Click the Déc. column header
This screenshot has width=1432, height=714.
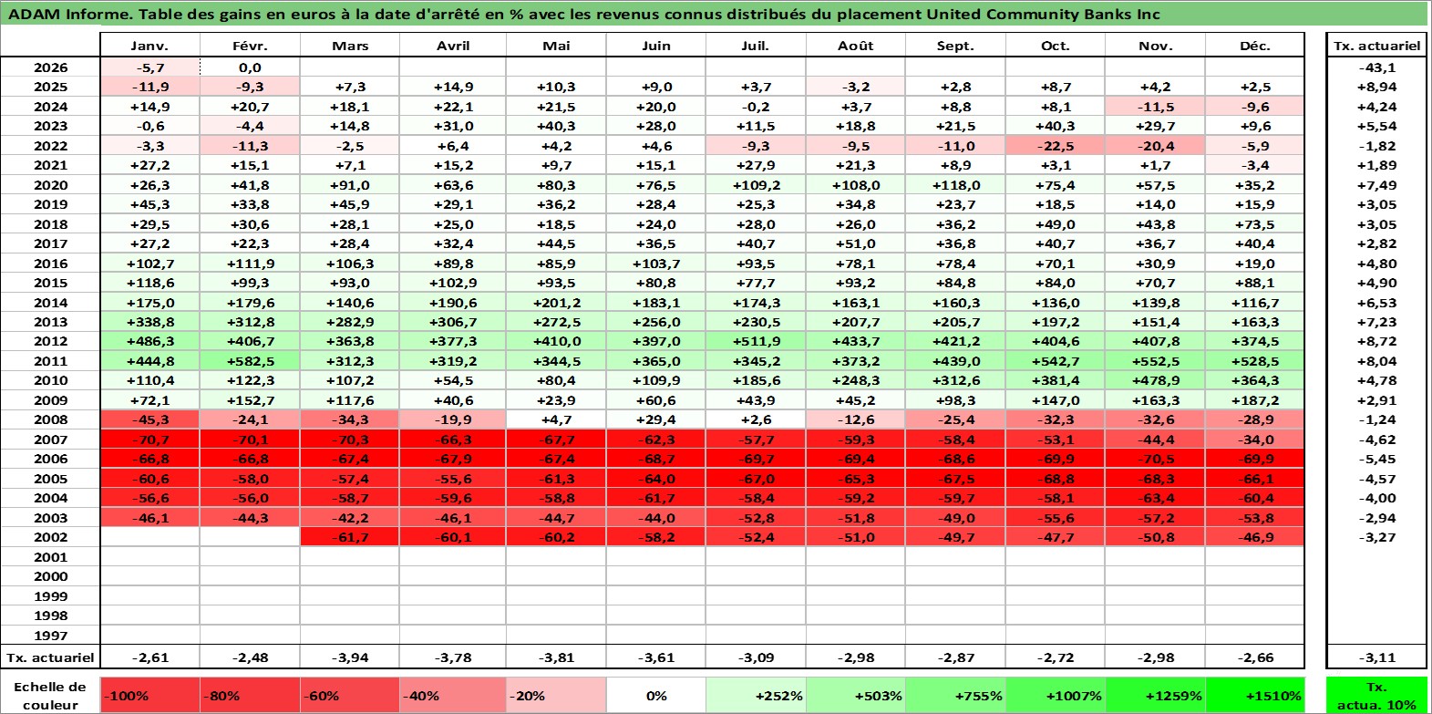click(1255, 46)
